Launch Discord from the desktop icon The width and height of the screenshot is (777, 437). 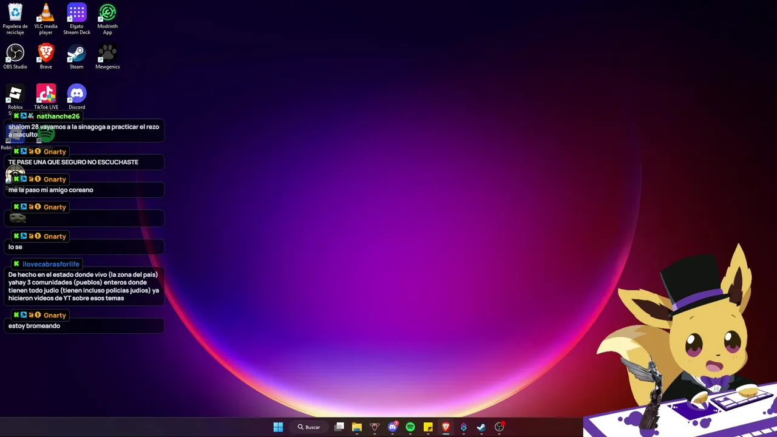click(x=76, y=97)
